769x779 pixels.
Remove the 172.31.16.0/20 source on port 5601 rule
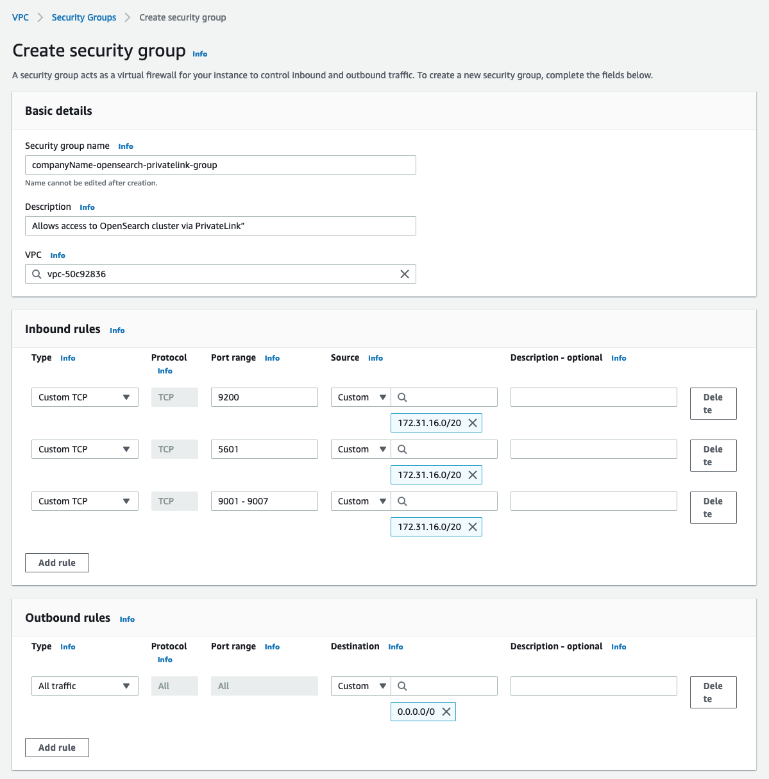pyautogui.click(x=473, y=475)
